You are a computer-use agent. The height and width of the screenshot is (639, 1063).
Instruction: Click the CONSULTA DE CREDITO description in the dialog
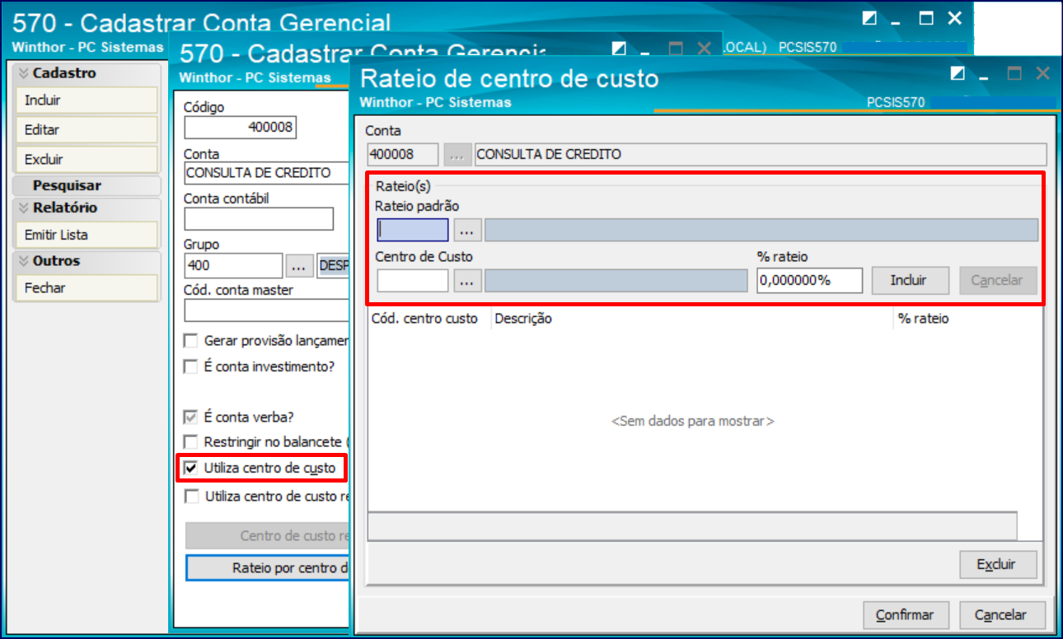[x=761, y=155]
